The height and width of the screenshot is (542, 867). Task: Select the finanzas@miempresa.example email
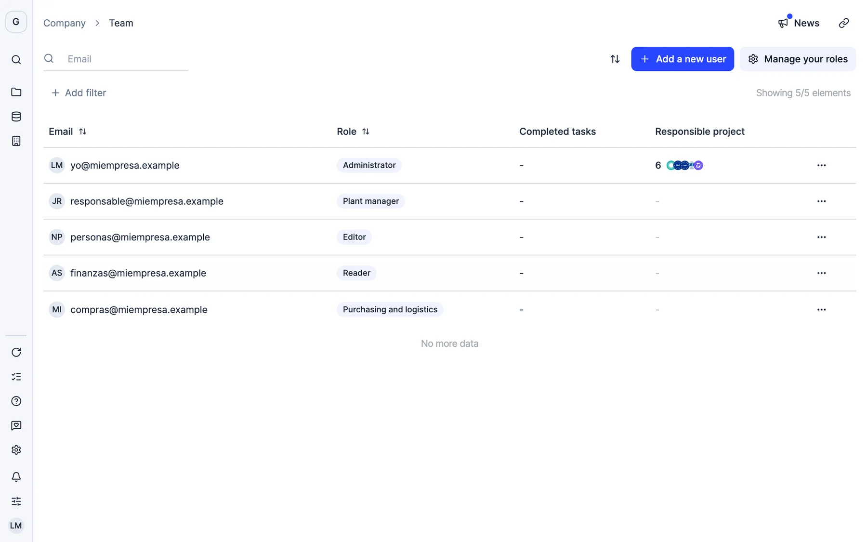point(138,273)
